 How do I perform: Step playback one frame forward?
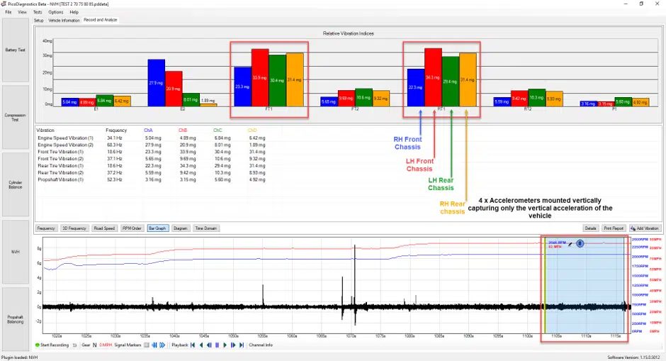(233, 345)
